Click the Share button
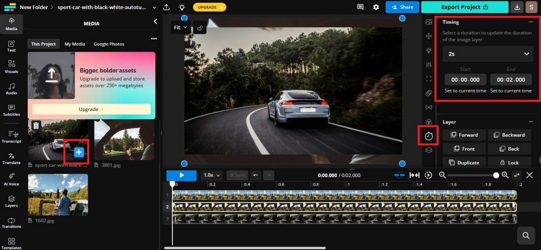Image resolution: width=541 pixels, height=250 pixels. pyautogui.click(x=402, y=7)
